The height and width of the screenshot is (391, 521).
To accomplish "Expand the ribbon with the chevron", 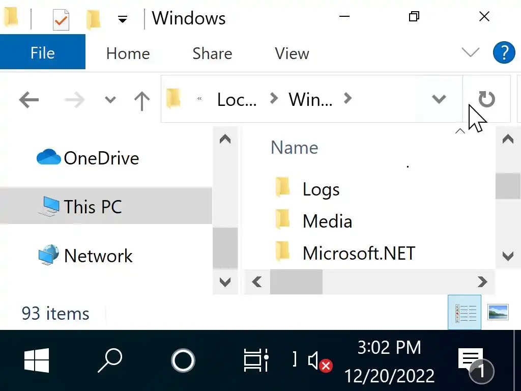I will coord(470,52).
